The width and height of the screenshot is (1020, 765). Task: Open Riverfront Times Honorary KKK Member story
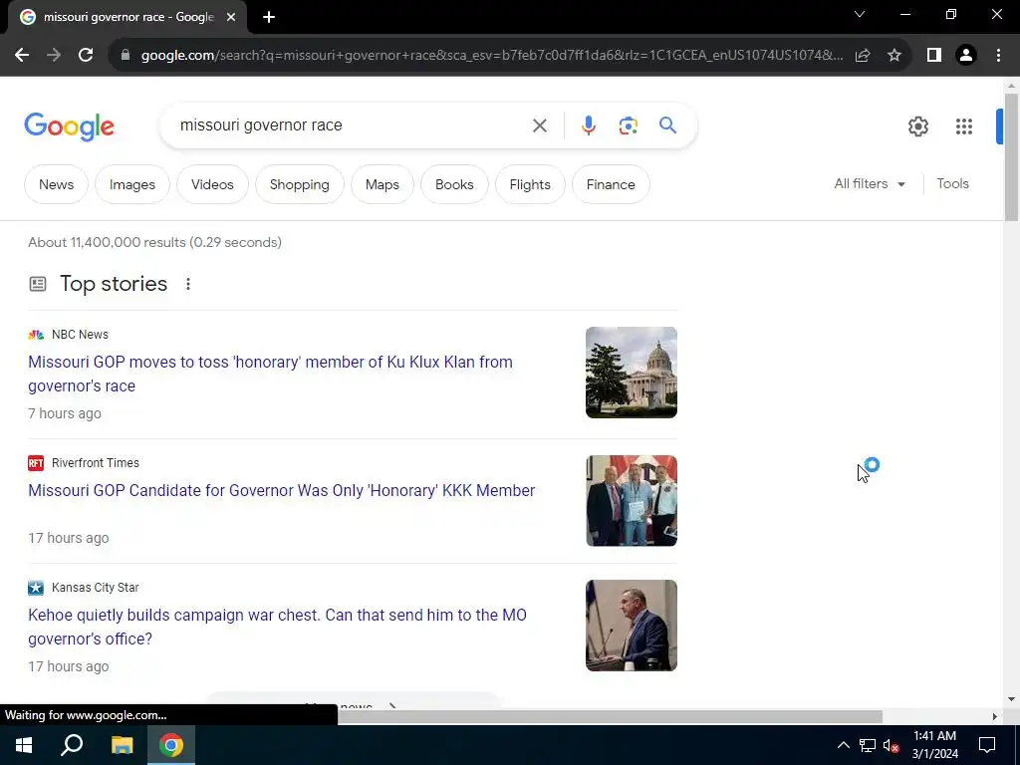tap(281, 490)
